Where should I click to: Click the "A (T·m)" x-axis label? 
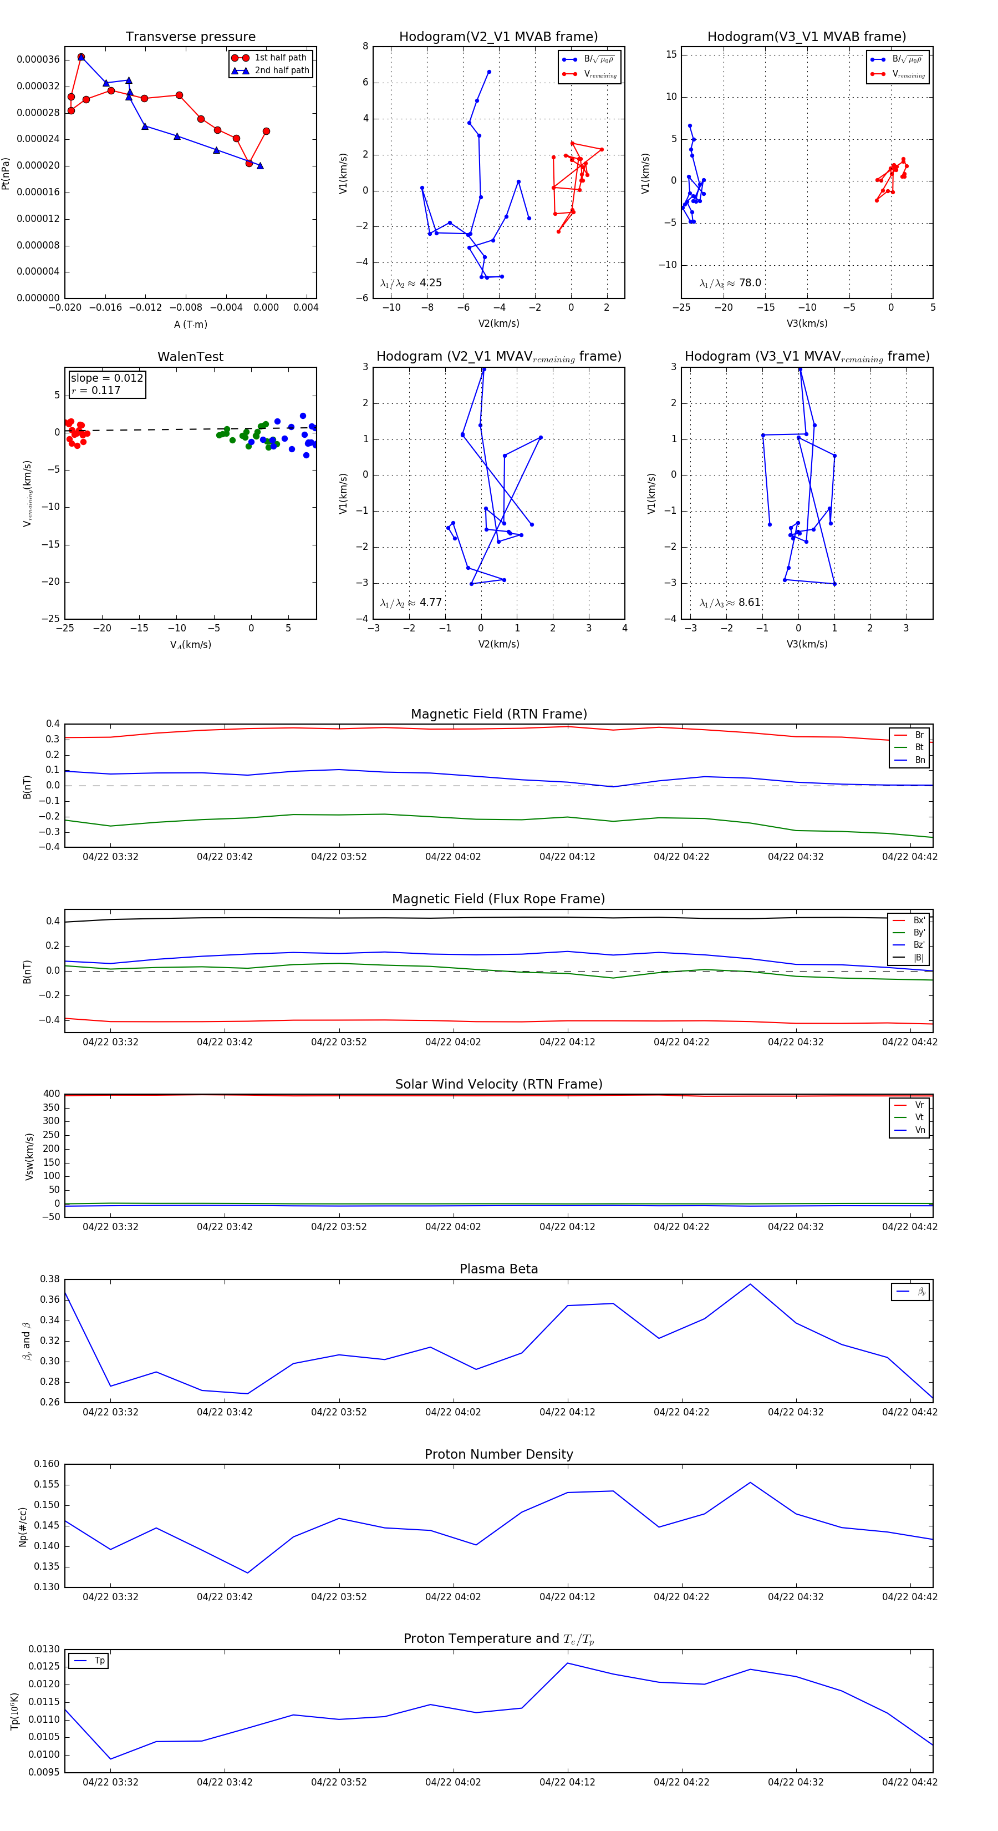click(x=190, y=324)
